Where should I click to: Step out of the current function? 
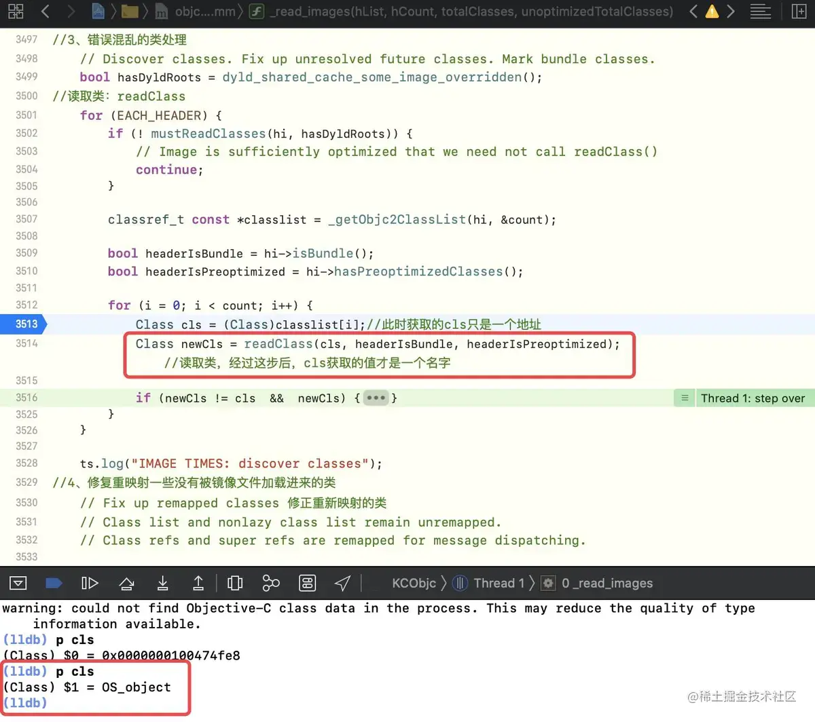click(198, 583)
